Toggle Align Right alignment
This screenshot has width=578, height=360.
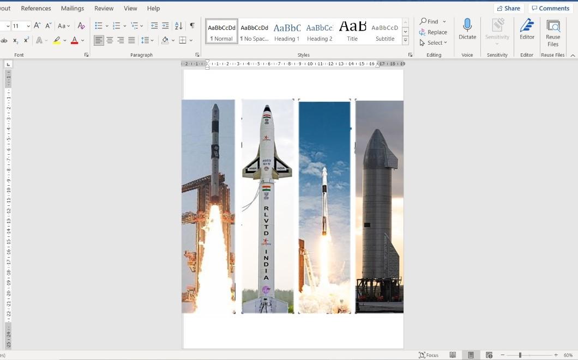pos(121,40)
